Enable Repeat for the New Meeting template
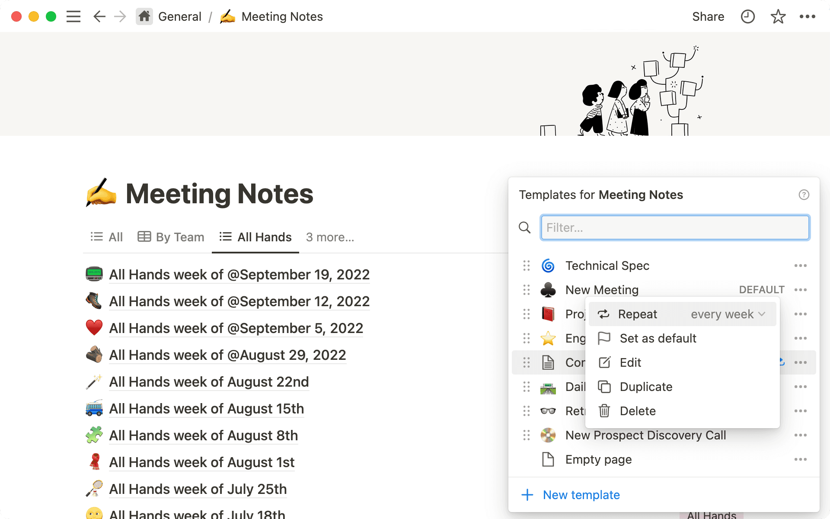This screenshot has height=519, width=830. [x=638, y=314]
